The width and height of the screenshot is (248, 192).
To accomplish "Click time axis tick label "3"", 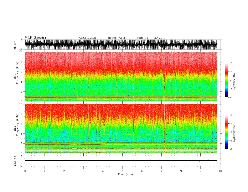I will click(x=83, y=171).
